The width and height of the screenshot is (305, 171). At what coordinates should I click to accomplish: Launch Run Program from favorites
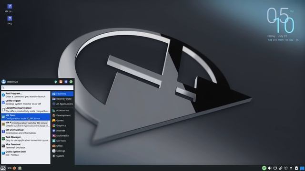26,95
